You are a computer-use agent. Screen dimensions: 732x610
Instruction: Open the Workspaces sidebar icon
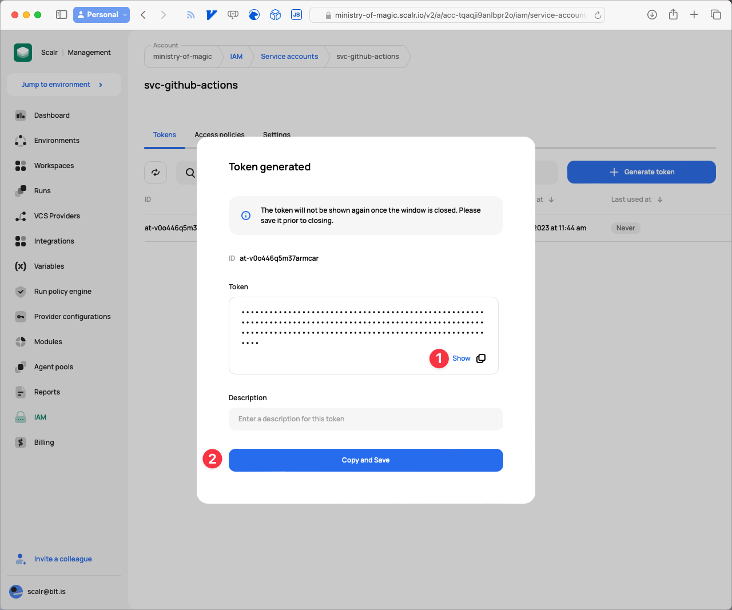pyautogui.click(x=21, y=166)
